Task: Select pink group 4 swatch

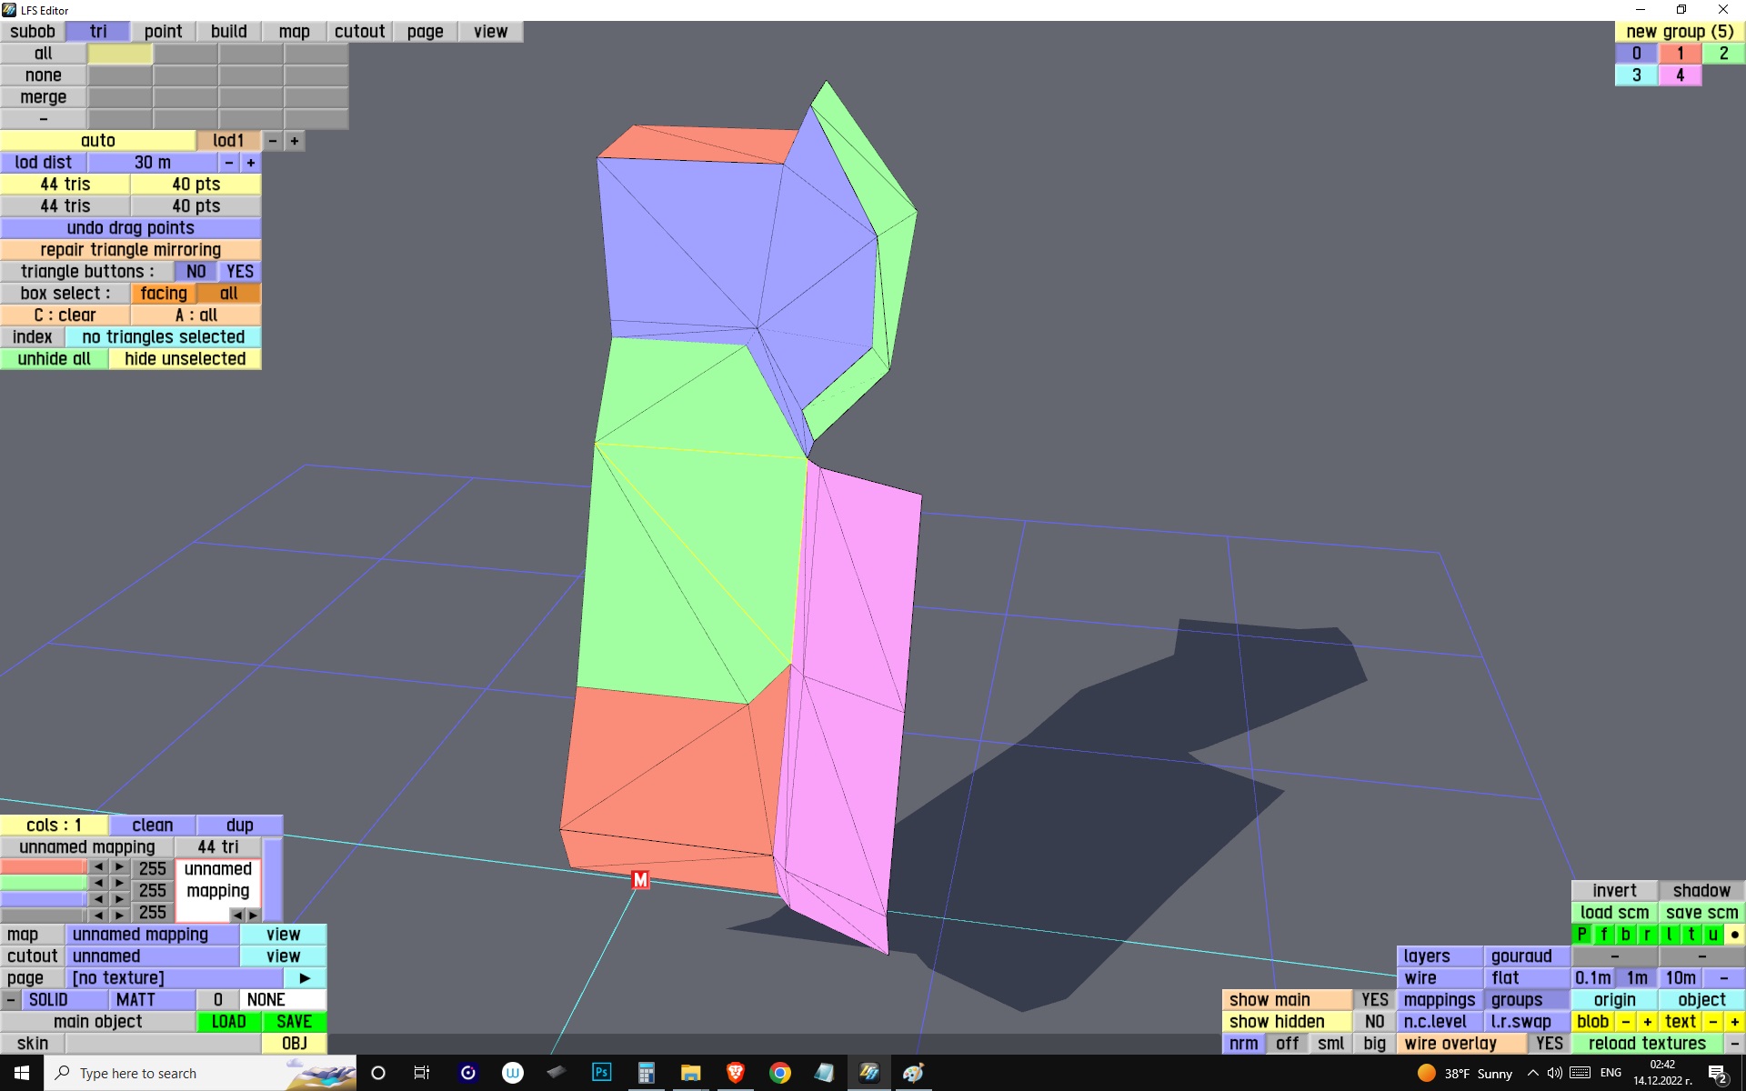Action: pos(1680,75)
